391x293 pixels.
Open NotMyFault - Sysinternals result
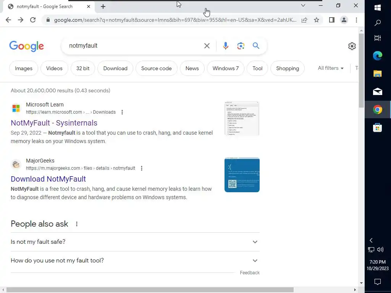pos(54,123)
